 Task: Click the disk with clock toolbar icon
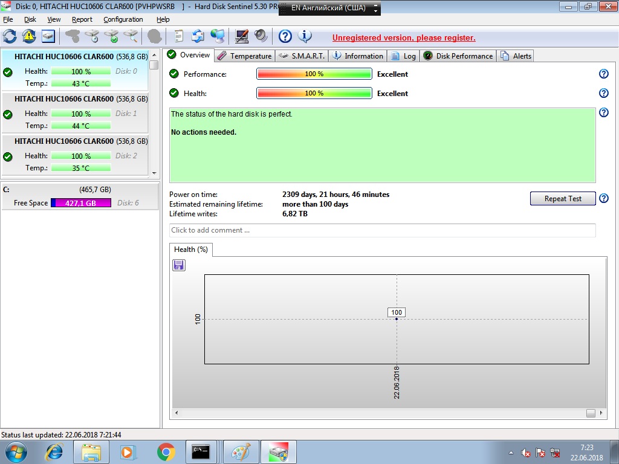click(x=92, y=36)
